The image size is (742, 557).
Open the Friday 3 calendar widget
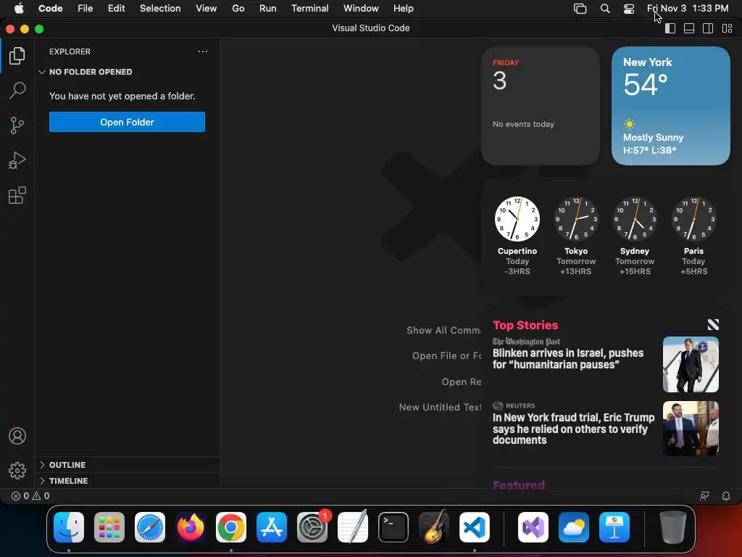(541, 106)
